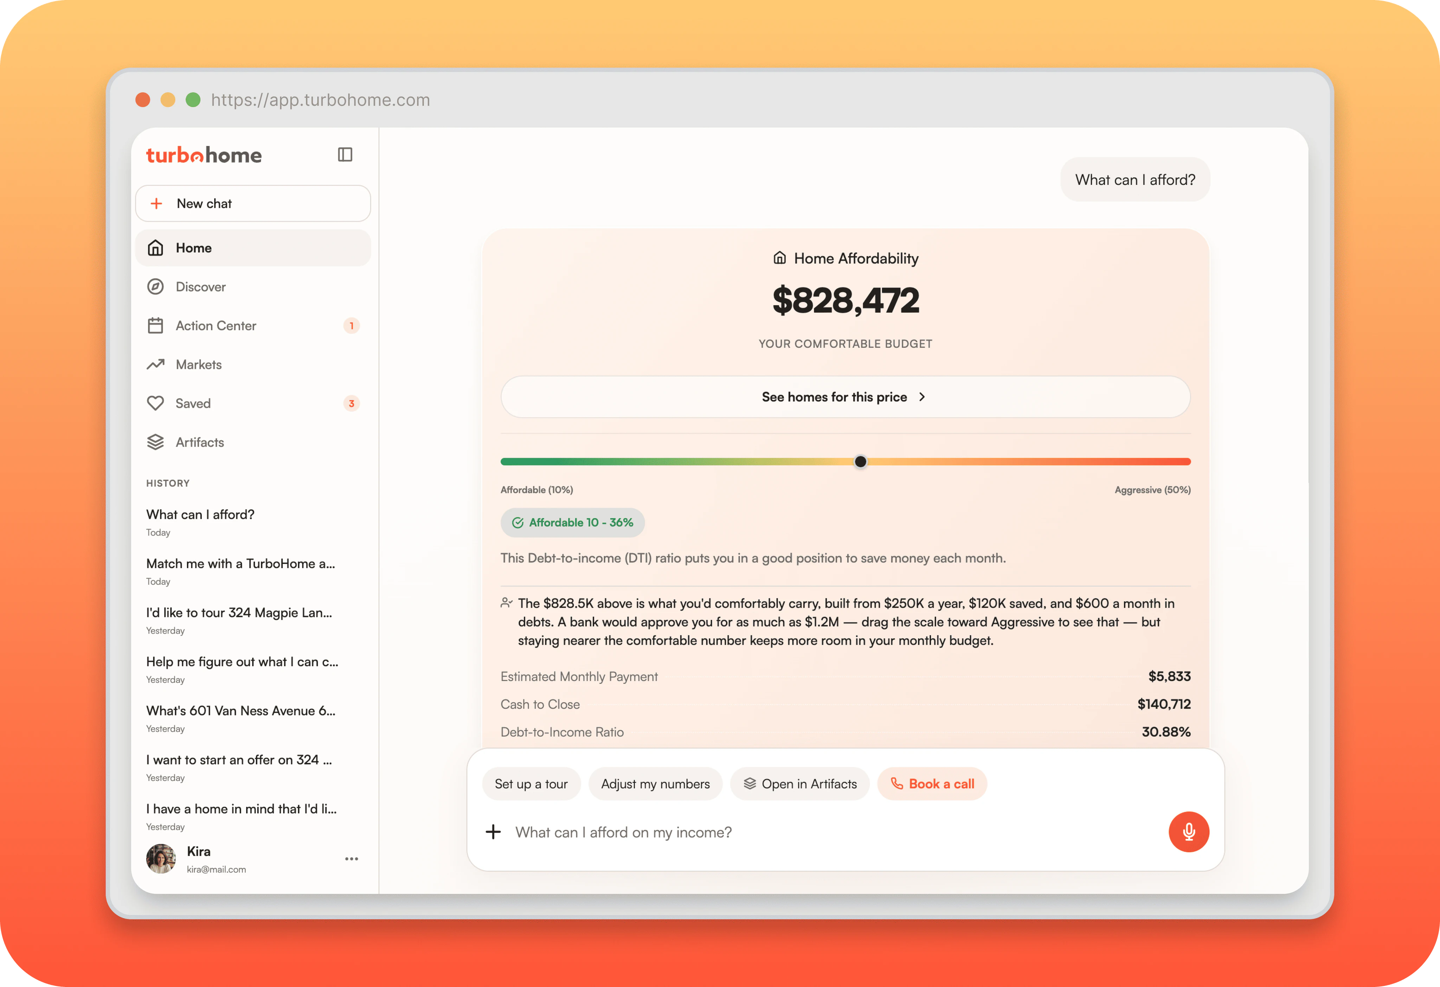The width and height of the screenshot is (1440, 987).
Task: Open the Markets page
Action: point(253,364)
